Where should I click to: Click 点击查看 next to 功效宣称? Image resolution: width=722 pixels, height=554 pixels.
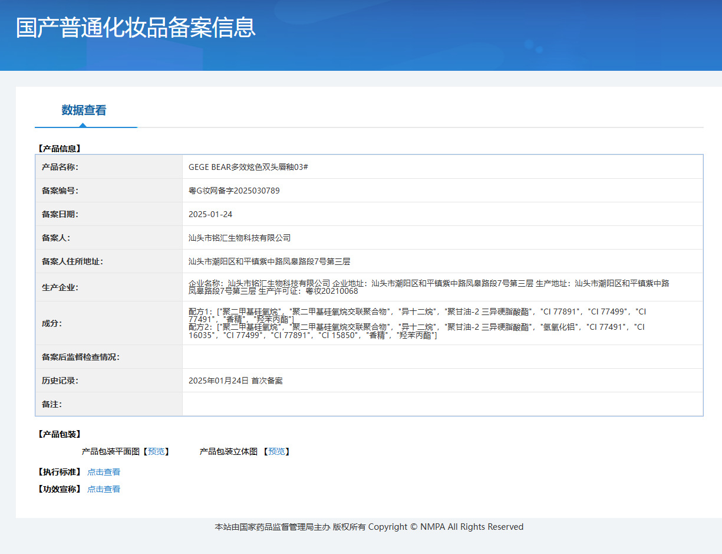click(104, 489)
